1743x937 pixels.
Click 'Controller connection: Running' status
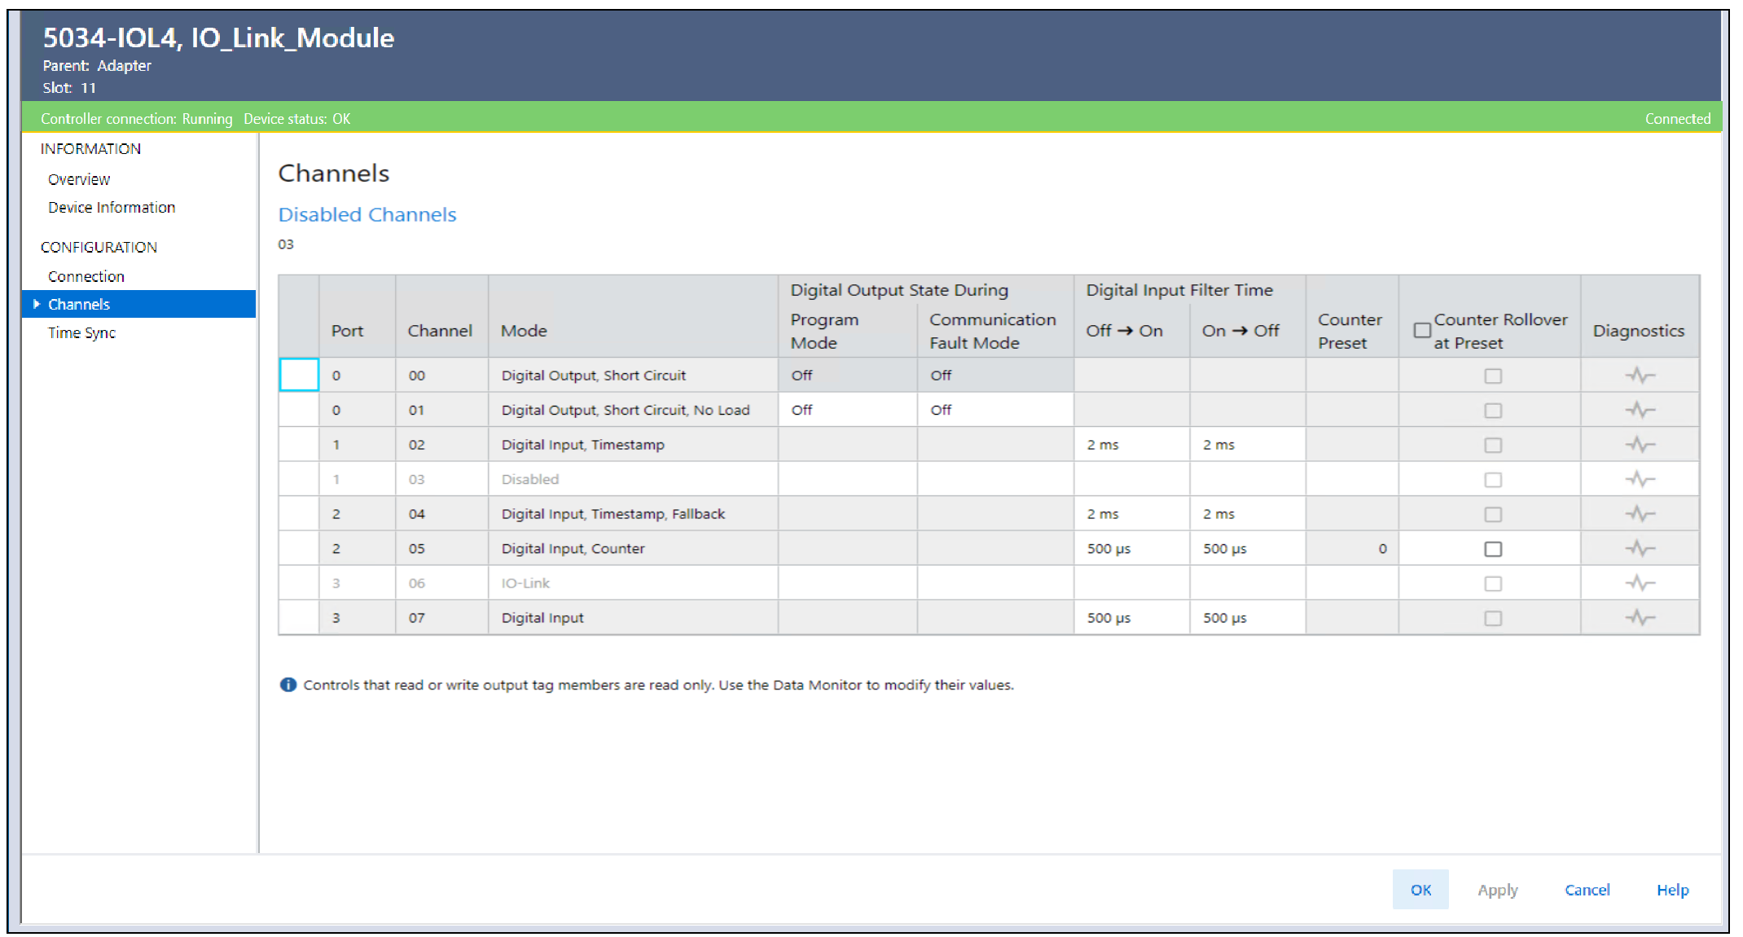(136, 119)
